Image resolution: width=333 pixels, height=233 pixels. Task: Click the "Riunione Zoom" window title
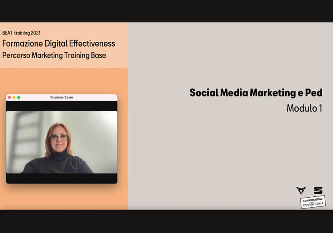(62, 97)
